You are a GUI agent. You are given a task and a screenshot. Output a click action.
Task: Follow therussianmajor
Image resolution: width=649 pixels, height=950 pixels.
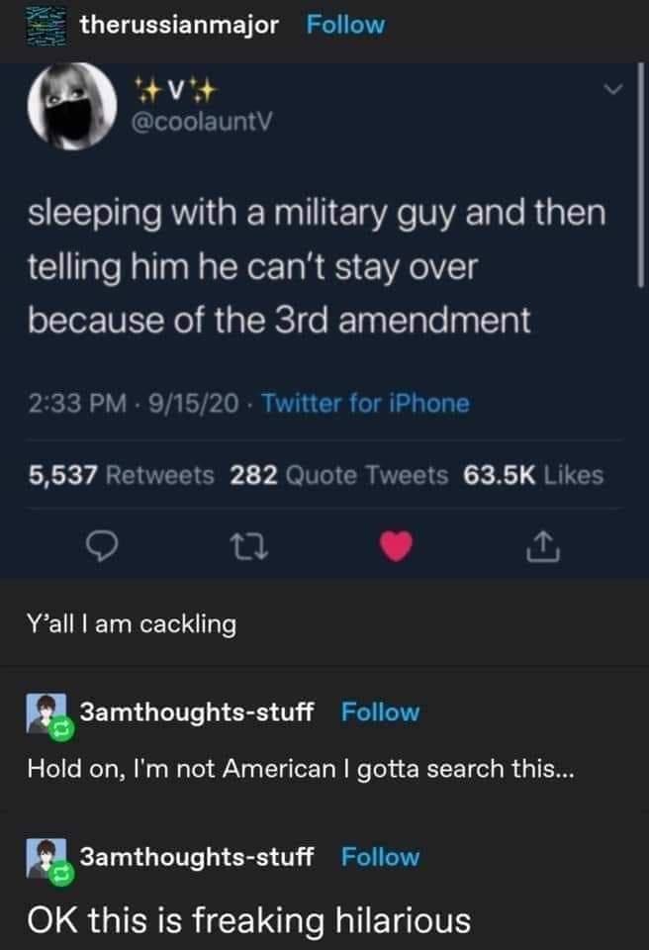pos(345,25)
